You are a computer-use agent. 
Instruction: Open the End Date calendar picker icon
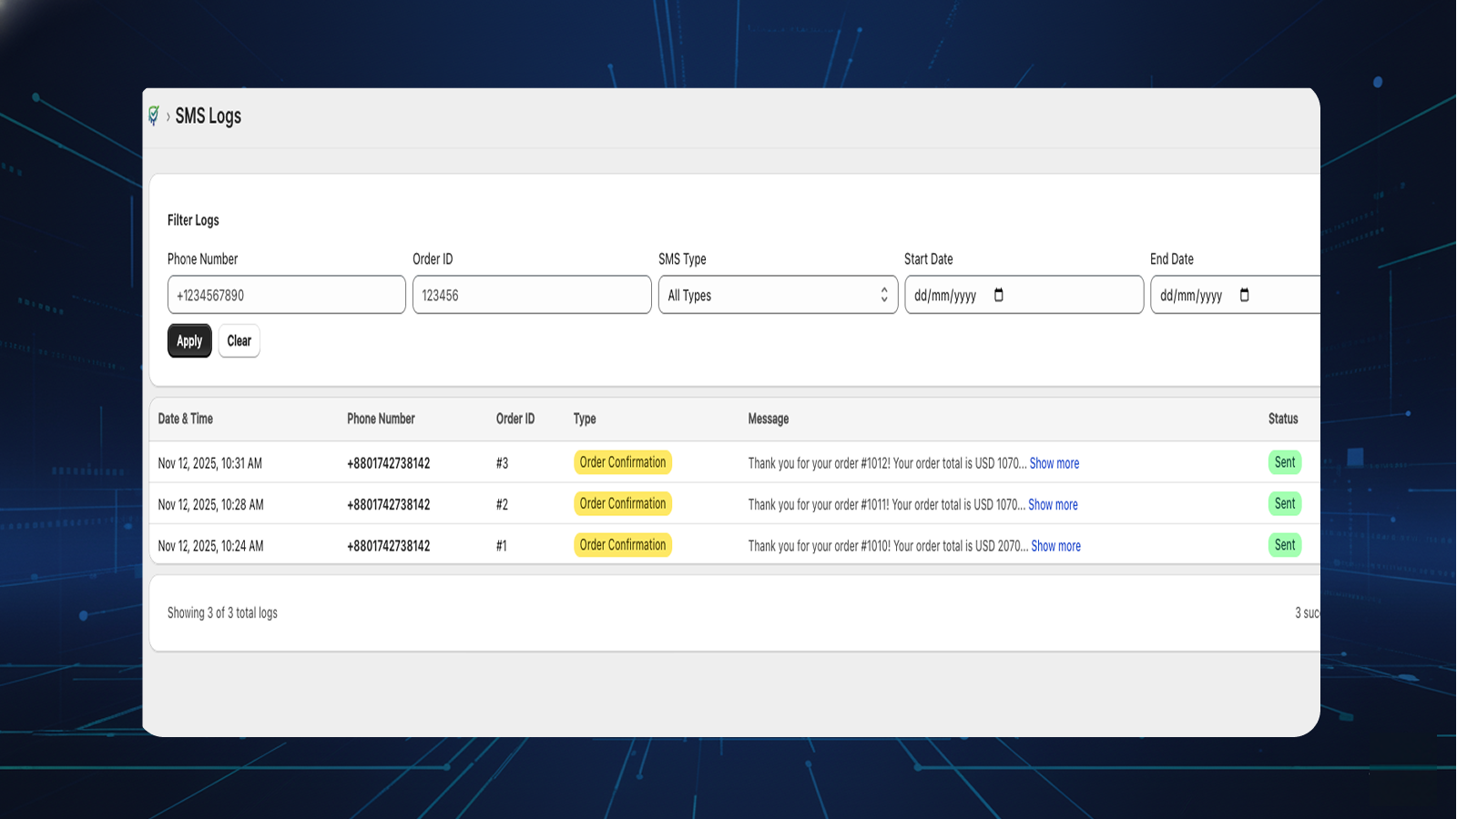1245,295
